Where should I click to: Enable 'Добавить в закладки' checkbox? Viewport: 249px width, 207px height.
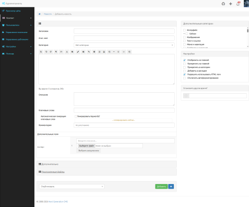point(184,71)
